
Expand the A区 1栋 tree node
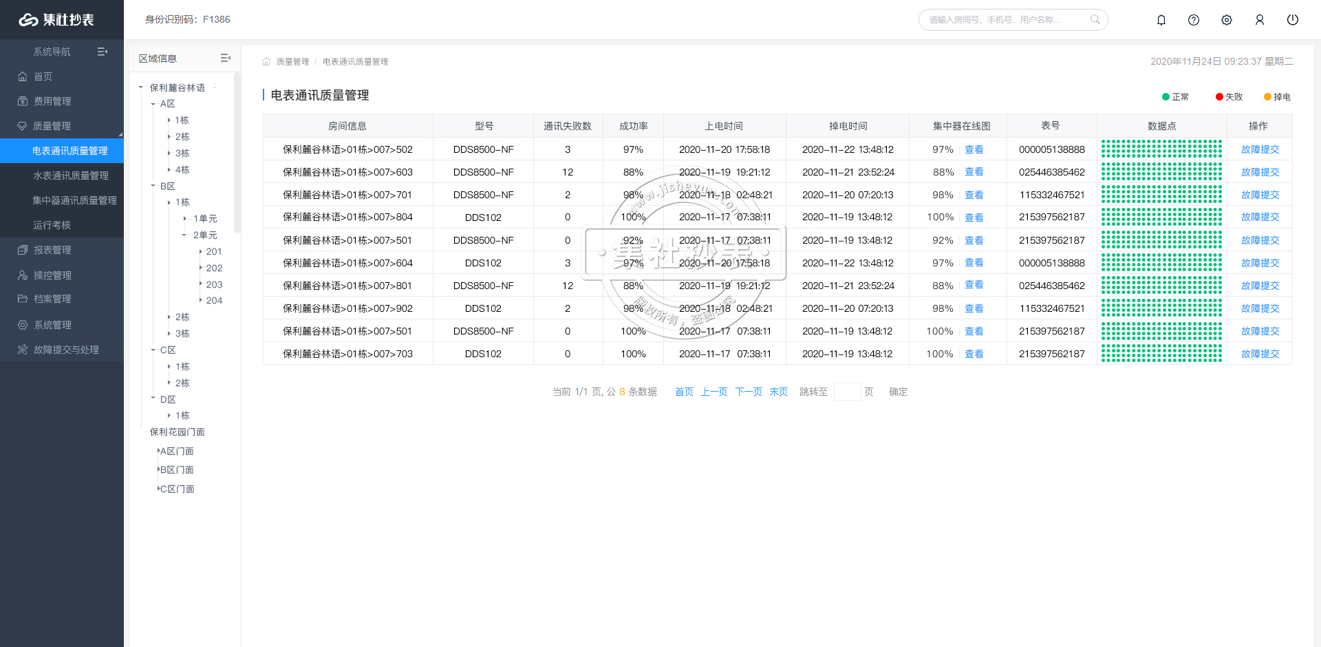tap(169, 120)
